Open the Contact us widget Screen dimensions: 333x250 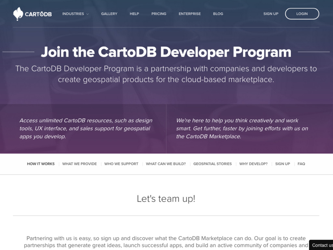click(321, 245)
